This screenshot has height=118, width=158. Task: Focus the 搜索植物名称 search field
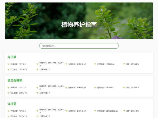pyautogui.click(x=79, y=46)
